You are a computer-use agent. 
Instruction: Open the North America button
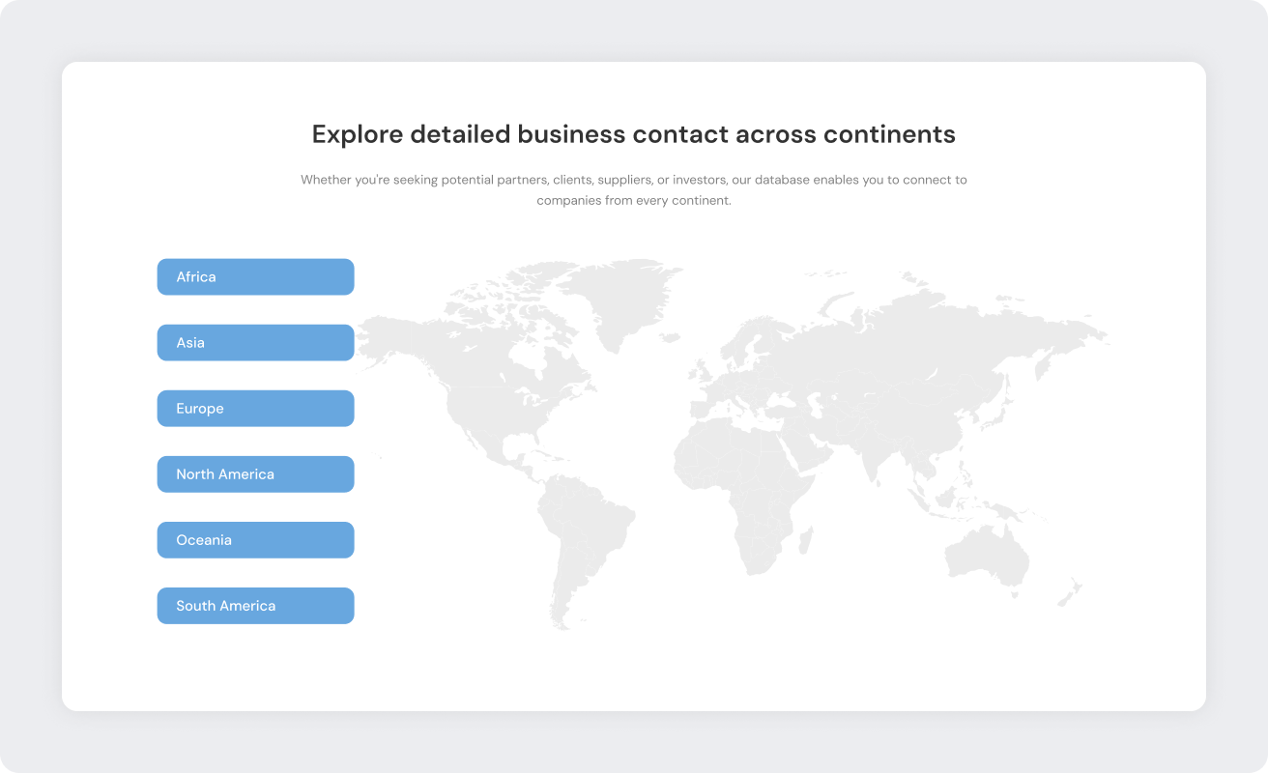click(255, 474)
